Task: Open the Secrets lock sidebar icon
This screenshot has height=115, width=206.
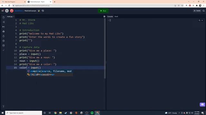Action: [4, 36]
